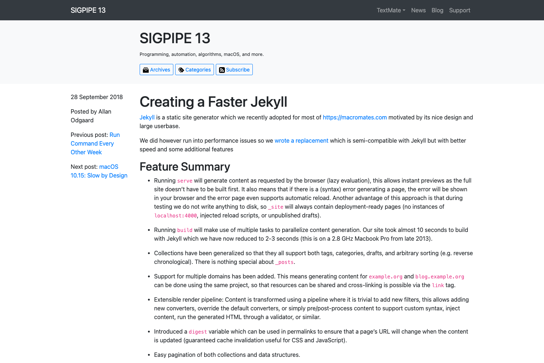This screenshot has height=363, width=544.
Task: Click the 'Feature Summary' heading
Action: [185, 167]
